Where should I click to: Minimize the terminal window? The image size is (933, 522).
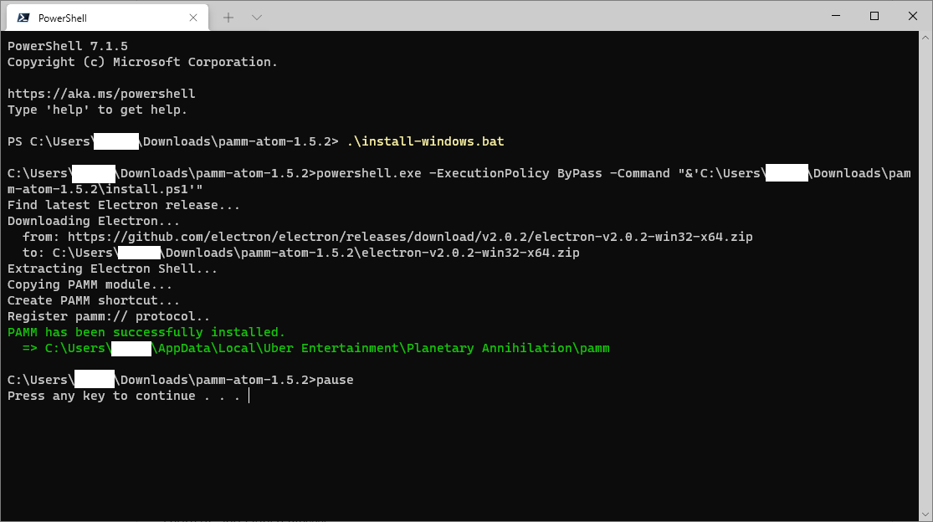835,16
